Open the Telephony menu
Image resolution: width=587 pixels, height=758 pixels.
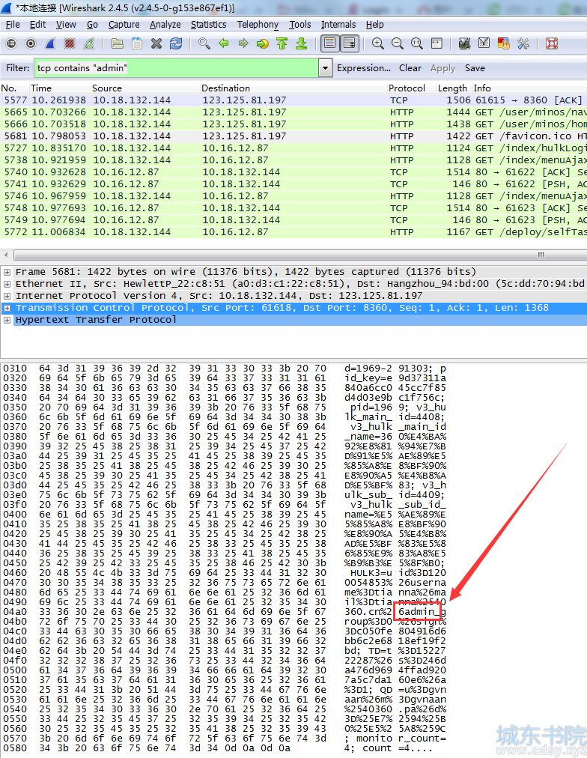pyautogui.click(x=258, y=25)
